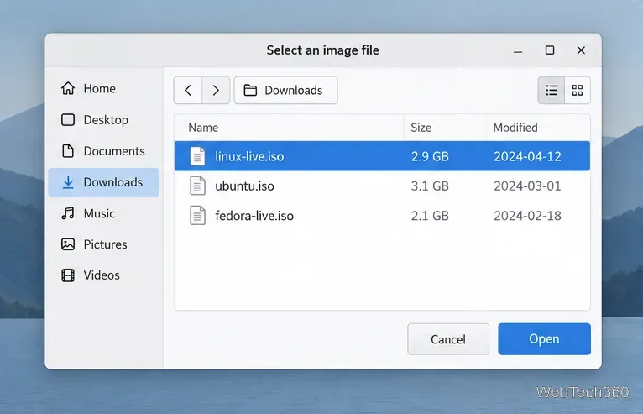Click the Open button
Viewport: 643px width, 414px height.
(x=544, y=339)
